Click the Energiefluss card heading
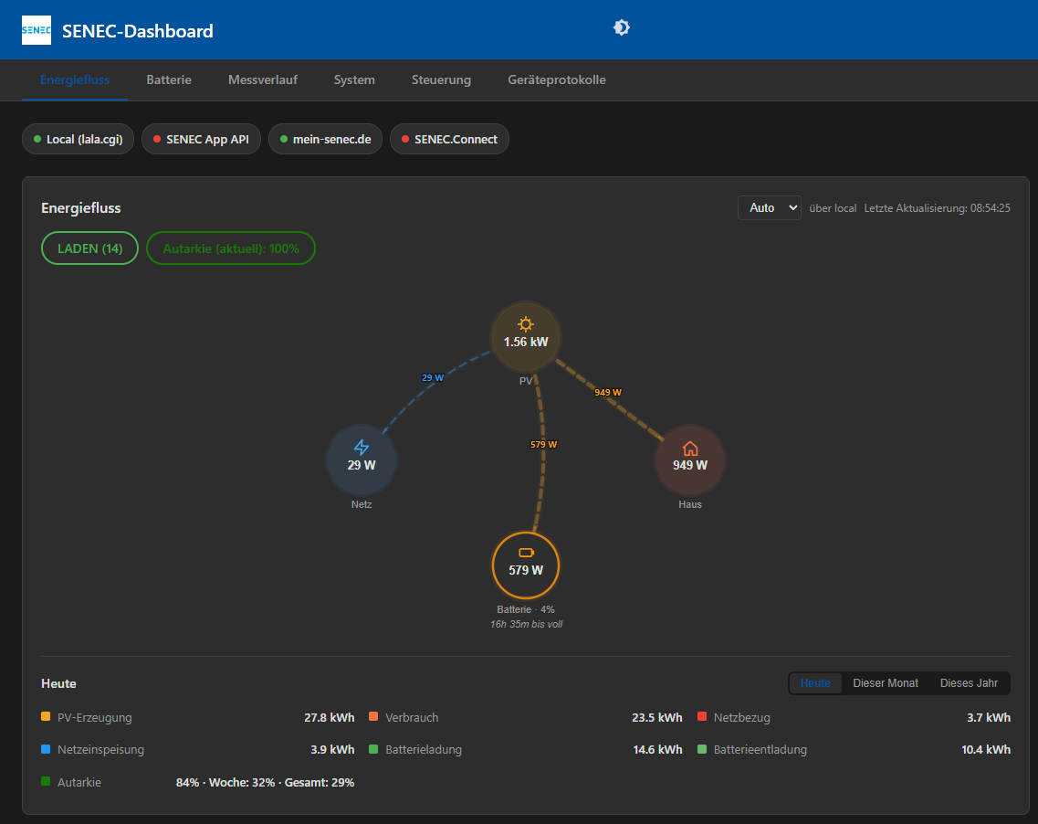This screenshot has width=1038, height=824. (x=80, y=208)
